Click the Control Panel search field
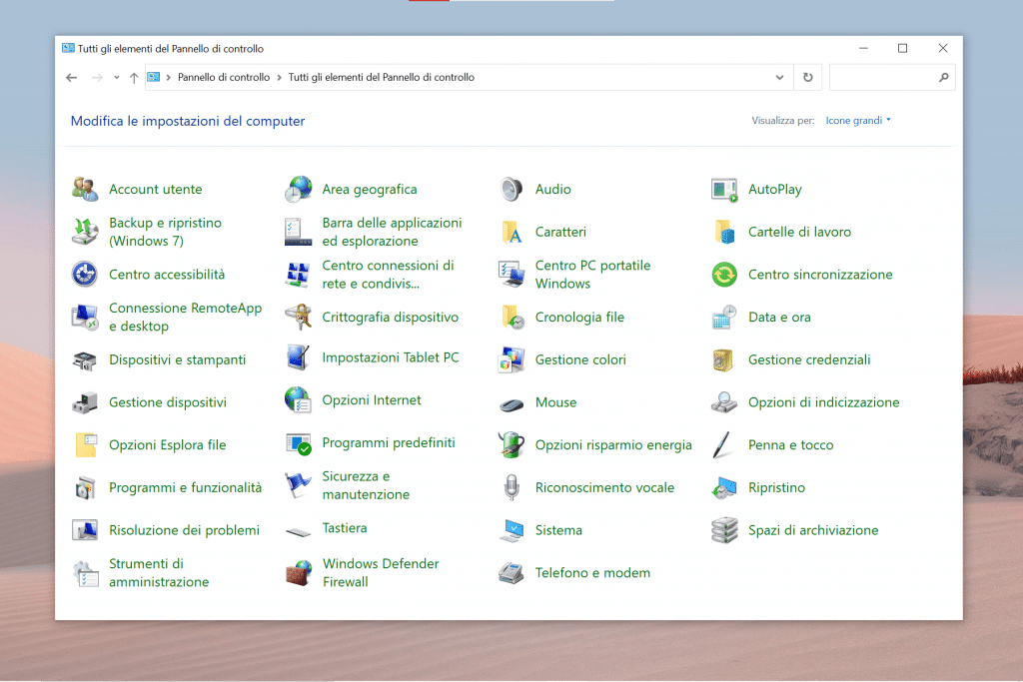This screenshot has height=682, width=1023. 883,78
